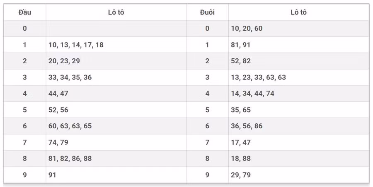This screenshot has width=373, height=187.
Task: Click the cell showing "52, 56"
Action: (x=58, y=110)
